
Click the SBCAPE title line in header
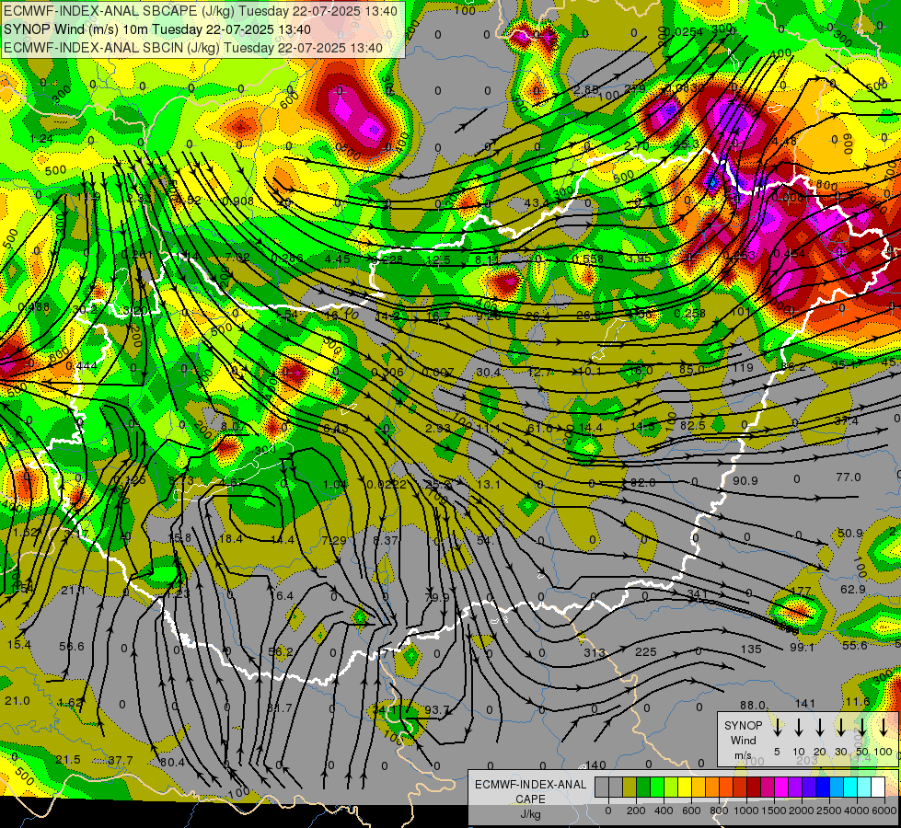tap(200, 11)
